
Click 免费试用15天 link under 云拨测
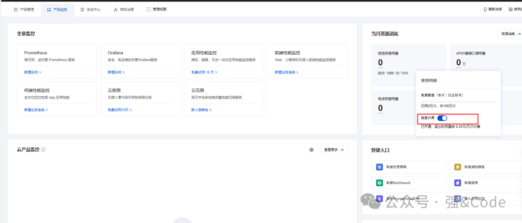pyautogui.click(x=120, y=110)
